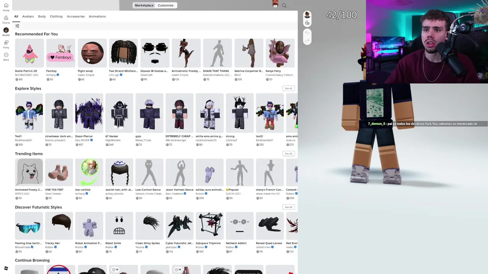Open the Jewish hair item

coord(119,172)
